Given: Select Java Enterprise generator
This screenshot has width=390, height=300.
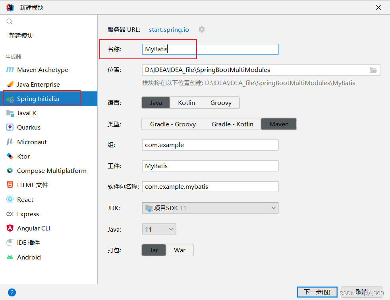Looking at the screenshot, I should (49, 84).
